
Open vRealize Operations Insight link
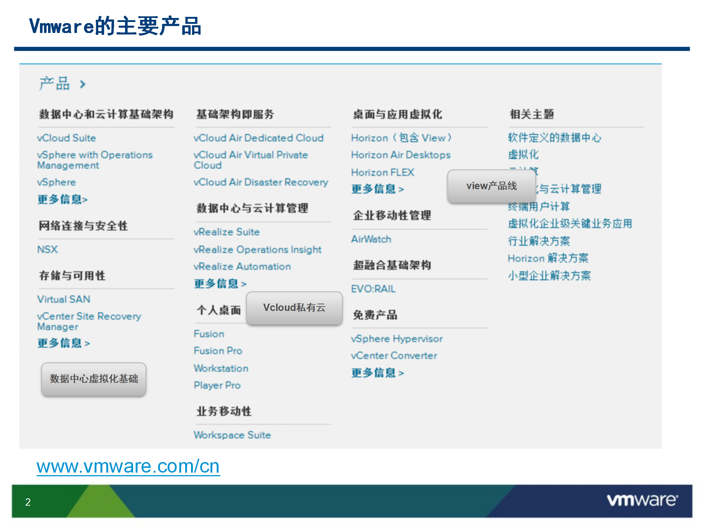(257, 249)
